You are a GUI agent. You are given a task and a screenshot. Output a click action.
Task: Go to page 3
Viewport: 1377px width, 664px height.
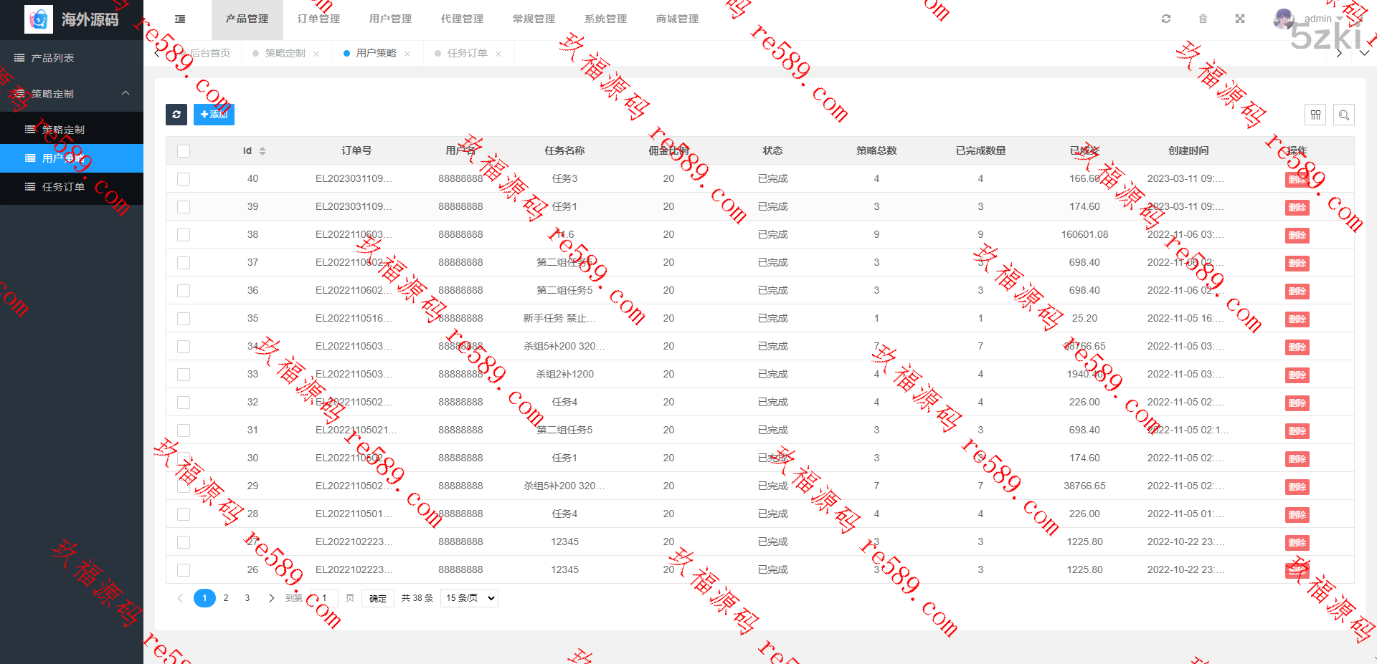[247, 598]
